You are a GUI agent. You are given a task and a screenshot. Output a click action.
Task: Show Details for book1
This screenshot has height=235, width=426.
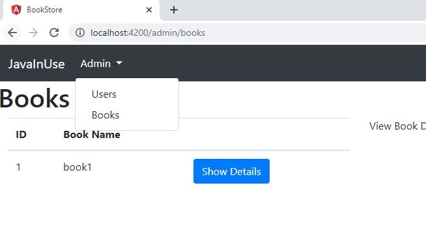pos(231,171)
